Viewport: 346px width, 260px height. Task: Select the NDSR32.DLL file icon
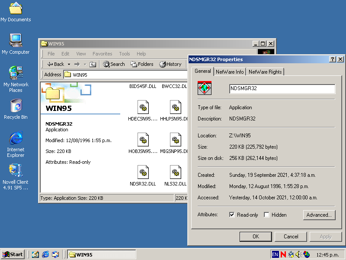click(x=143, y=172)
